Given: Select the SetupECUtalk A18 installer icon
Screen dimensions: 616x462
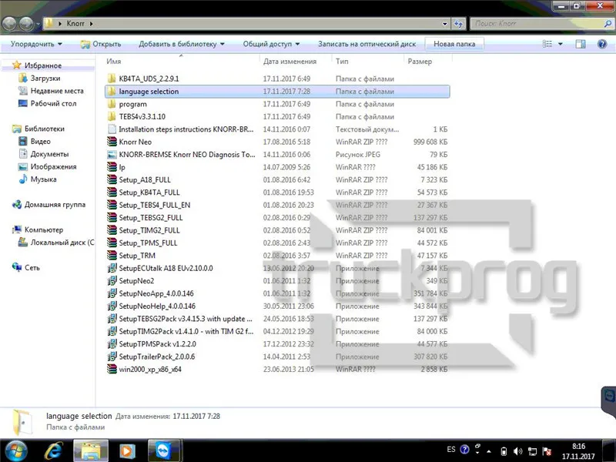Looking at the screenshot, I should click(x=112, y=268).
